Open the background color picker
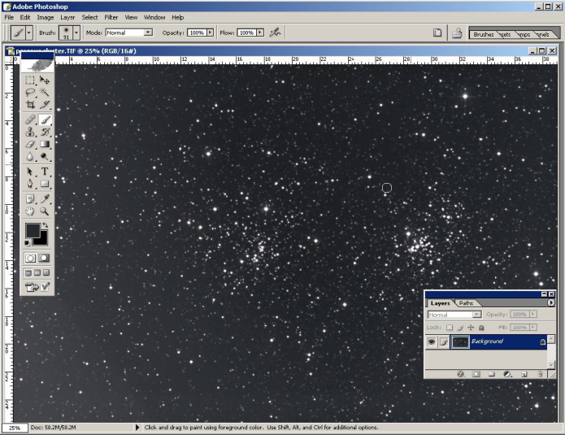The width and height of the screenshot is (565, 435). pos(43,241)
